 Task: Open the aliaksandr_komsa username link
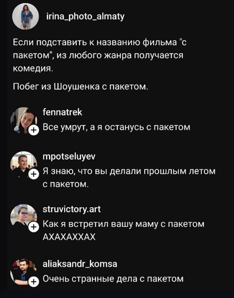(x=80, y=264)
